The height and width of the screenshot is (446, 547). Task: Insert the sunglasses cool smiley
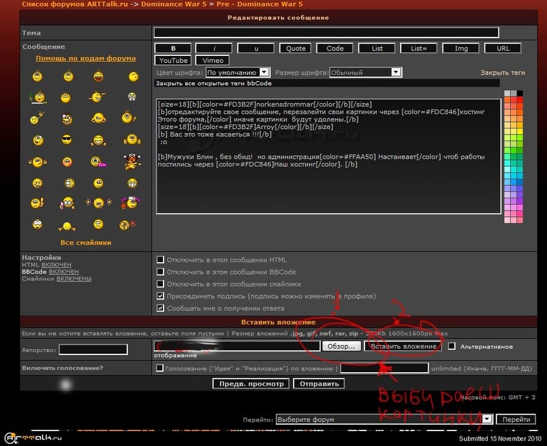(67, 140)
